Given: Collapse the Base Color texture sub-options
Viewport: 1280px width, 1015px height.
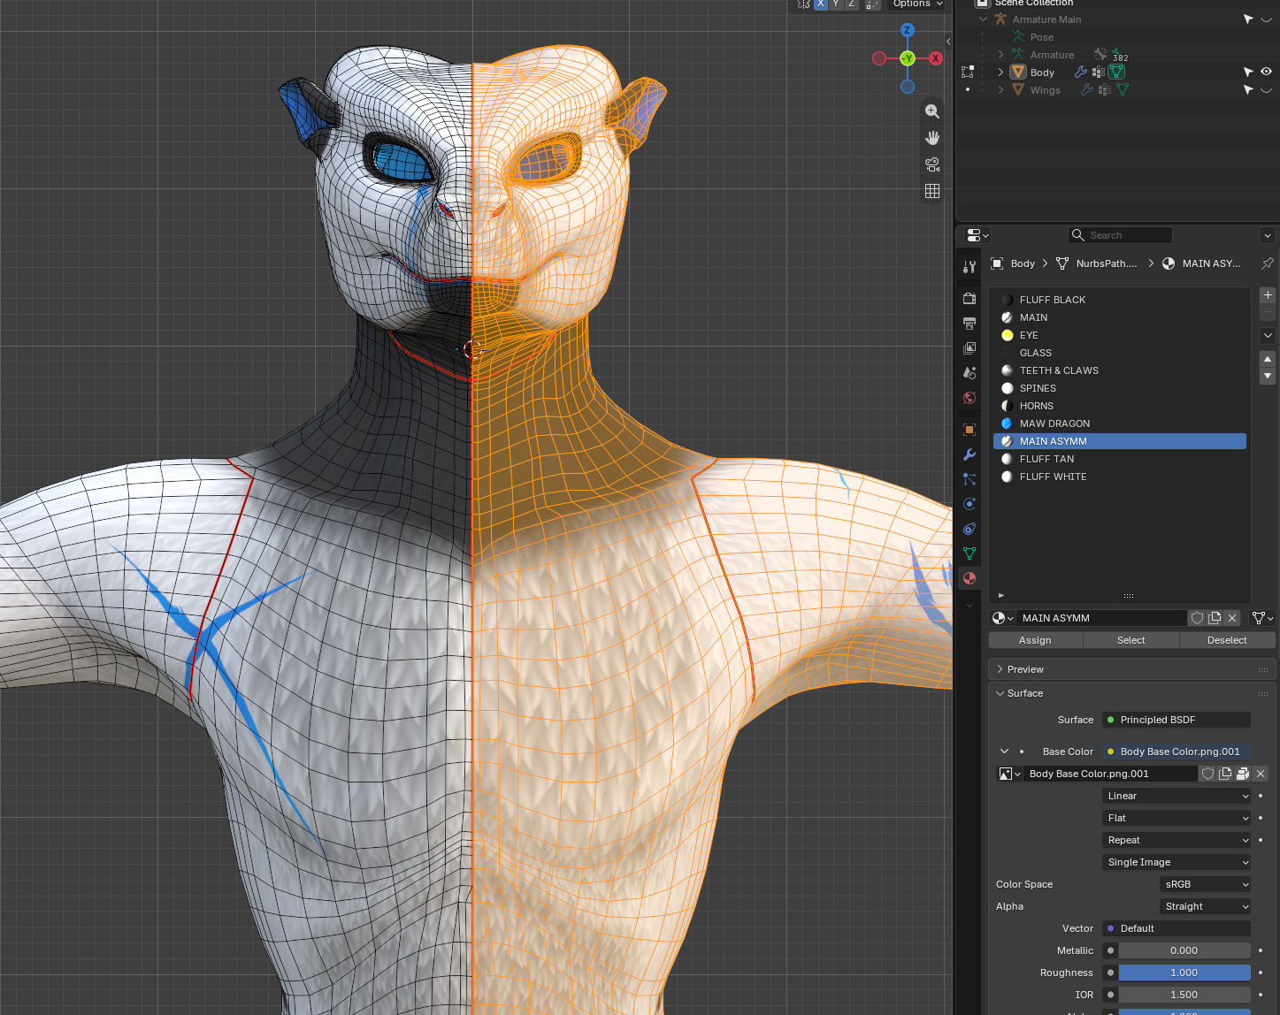Looking at the screenshot, I should [1004, 752].
